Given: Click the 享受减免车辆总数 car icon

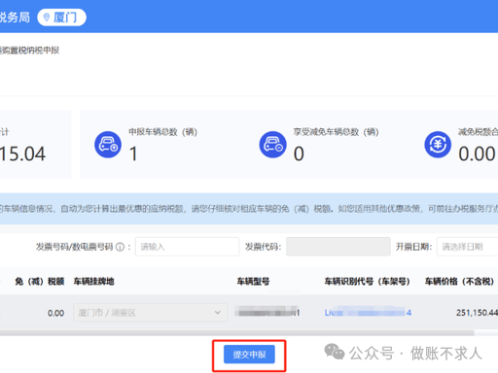Looking at the screenshot, I should (x=272, y=145).
